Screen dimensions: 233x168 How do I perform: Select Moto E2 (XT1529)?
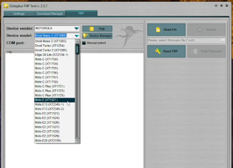click(55, 136)
